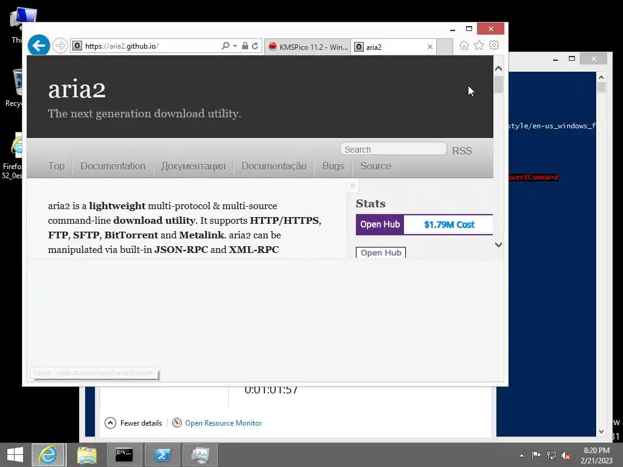The image size is (623, 467).
Task: Open the English Documentation menu item
Action: pos(113,166)
